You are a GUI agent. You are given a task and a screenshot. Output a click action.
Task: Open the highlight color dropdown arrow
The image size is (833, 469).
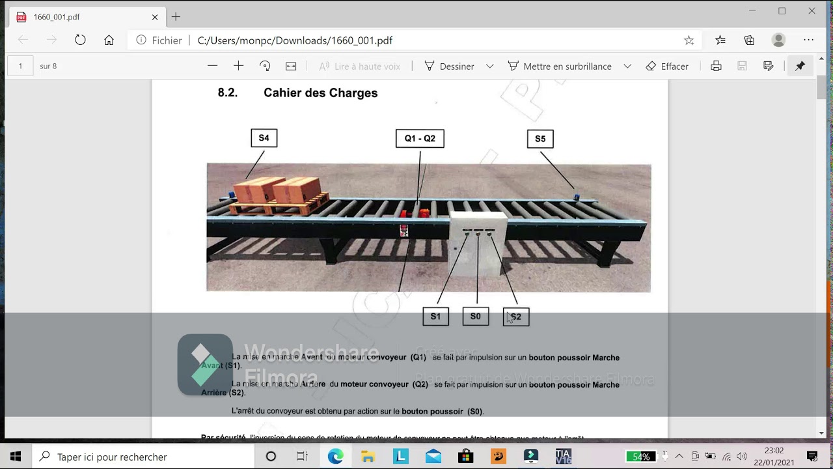[x=627, y=66]
